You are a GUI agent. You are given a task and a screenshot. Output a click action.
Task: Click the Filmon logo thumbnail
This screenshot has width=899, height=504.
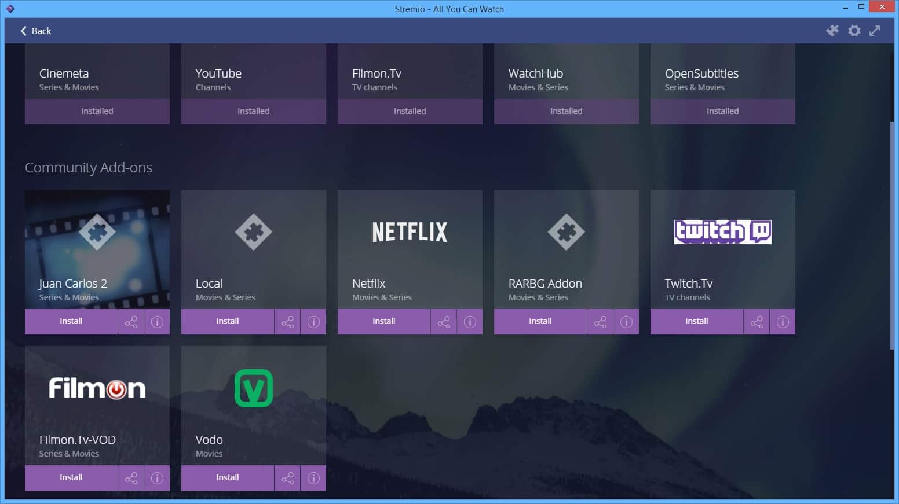pos(97,388)
